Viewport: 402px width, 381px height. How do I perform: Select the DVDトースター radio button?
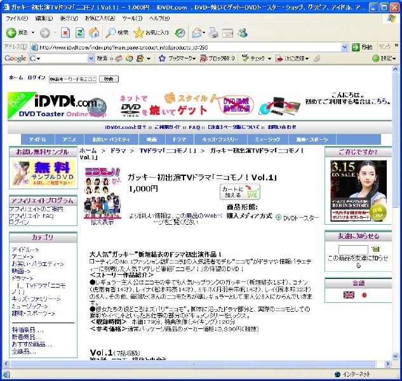point(279,218)
